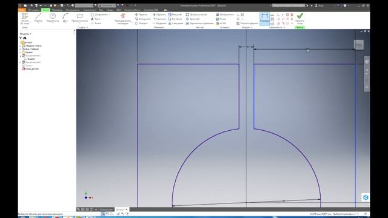Click the Exit (Выход) green label
Viewport: 388px width, 218px height.
(300, 27)
